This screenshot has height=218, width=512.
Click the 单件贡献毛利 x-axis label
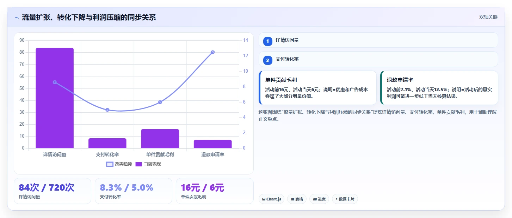pos(160,154)
